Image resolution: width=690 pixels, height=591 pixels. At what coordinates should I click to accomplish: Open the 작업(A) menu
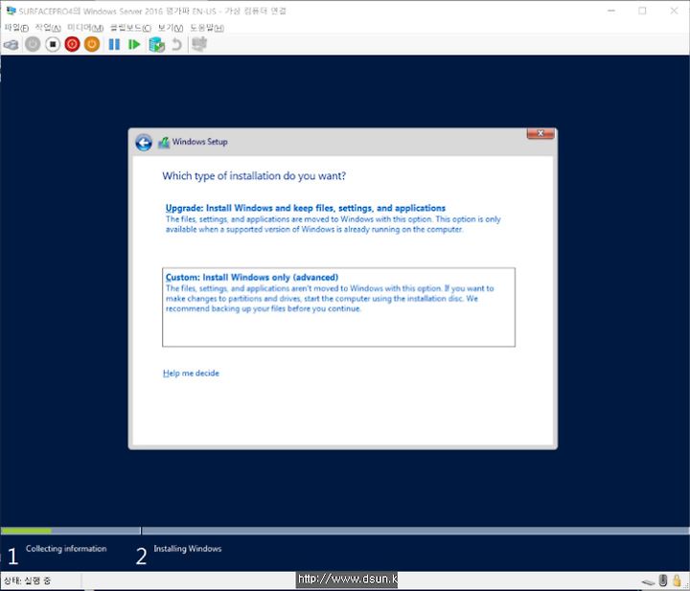(48, 28)
